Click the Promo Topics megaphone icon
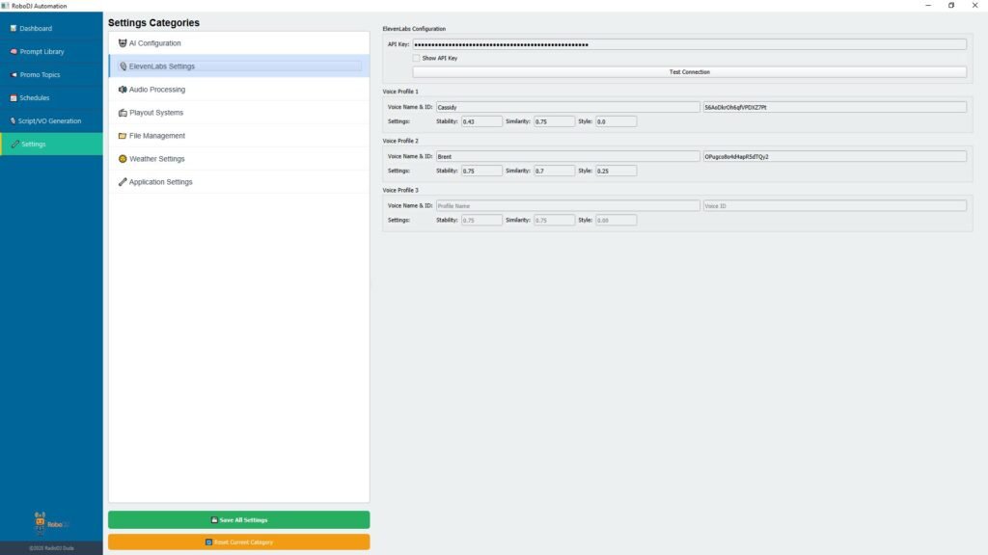988x555 pixels. tap(14, 75)
